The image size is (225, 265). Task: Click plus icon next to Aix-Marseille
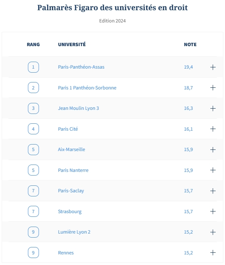(x=213, y=149)
